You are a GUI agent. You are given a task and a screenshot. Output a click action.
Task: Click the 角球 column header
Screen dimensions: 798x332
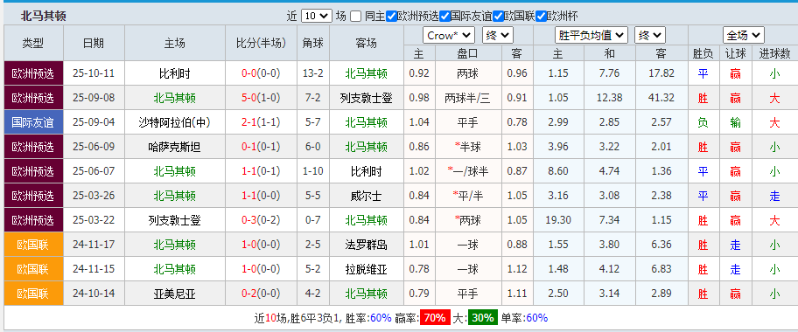coord(313,43)
